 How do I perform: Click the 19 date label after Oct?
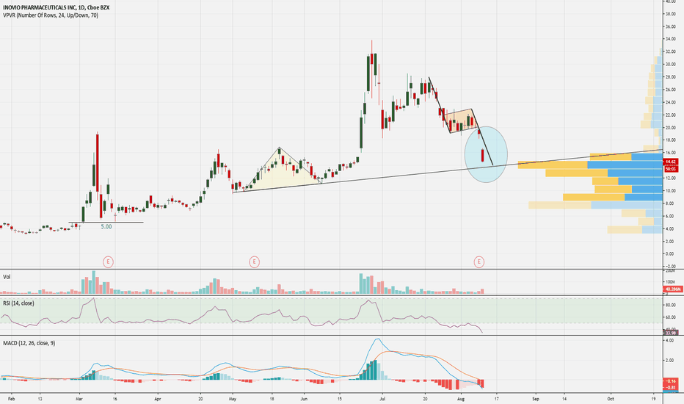click(x=653, y=399)
